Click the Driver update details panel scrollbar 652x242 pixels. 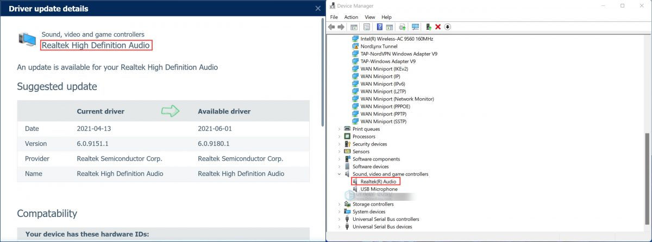(323, 73)
